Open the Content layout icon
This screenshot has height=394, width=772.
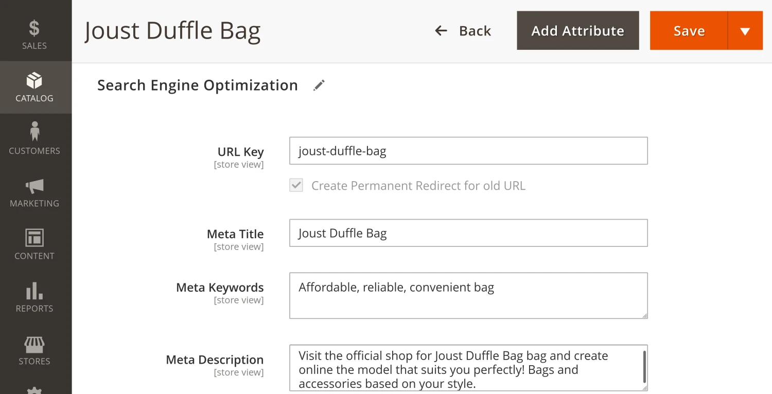pyautogui.click(x=34, y=238)
